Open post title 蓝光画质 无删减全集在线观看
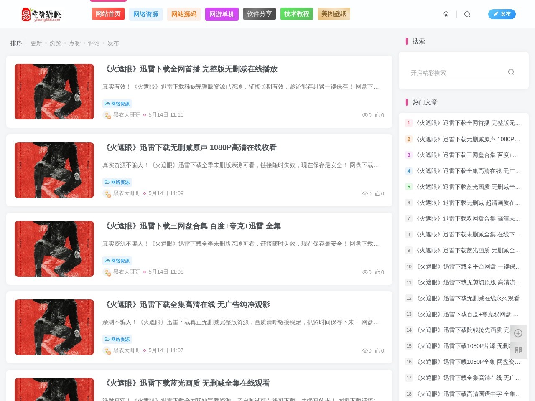The width and height of the screenshot is (535, 401). (x=186, y=383)
